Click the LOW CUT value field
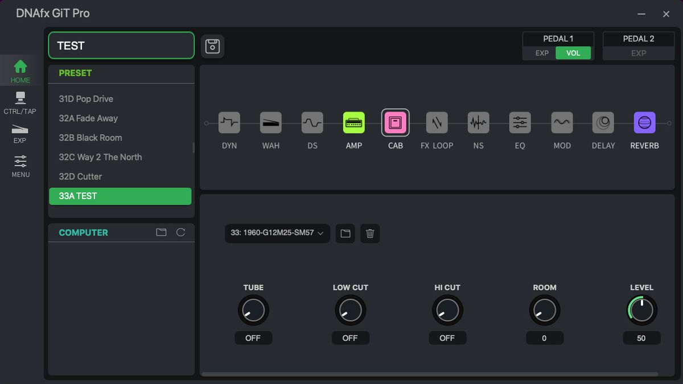This screenshot has width=683, height=384. (350, 338)
